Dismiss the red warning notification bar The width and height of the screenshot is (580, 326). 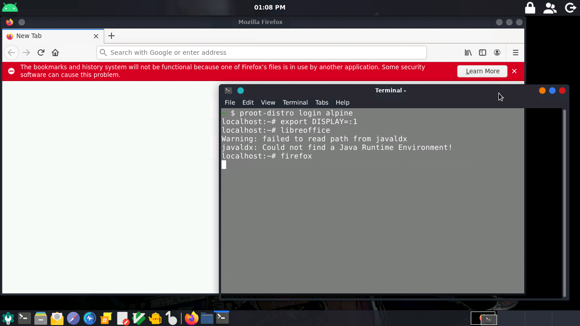click(514, 71)
